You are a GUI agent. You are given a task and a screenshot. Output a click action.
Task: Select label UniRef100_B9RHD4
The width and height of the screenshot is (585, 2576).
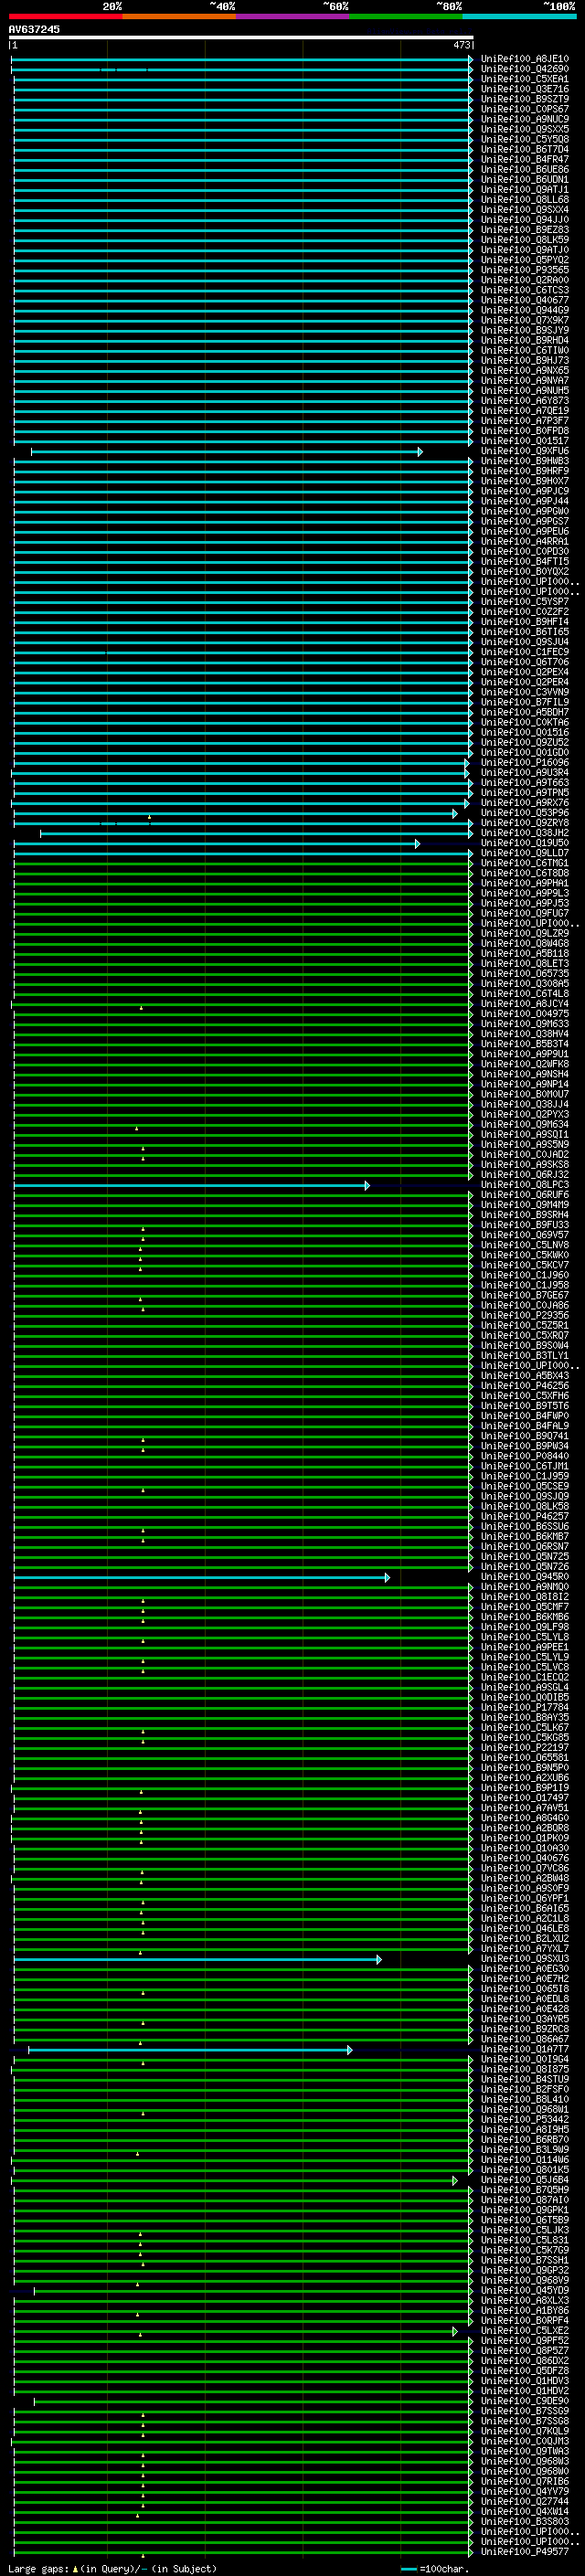(x=524, y=340)
